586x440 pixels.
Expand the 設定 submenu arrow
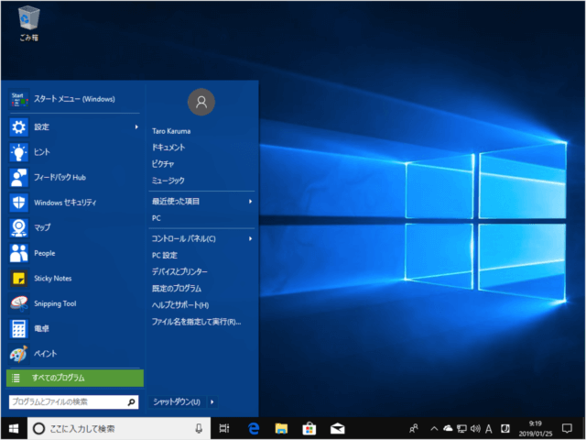[136, 127]
